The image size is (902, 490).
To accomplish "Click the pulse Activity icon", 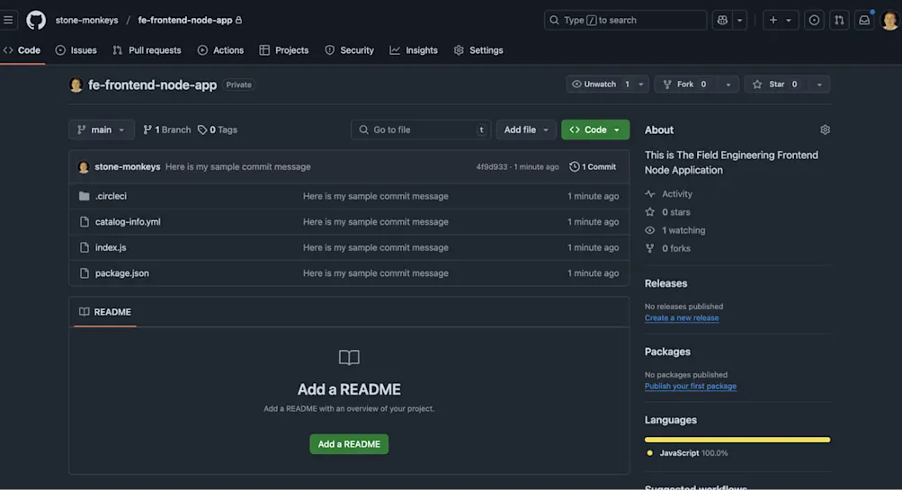I will pyautogui.click(x=650, y=194).
